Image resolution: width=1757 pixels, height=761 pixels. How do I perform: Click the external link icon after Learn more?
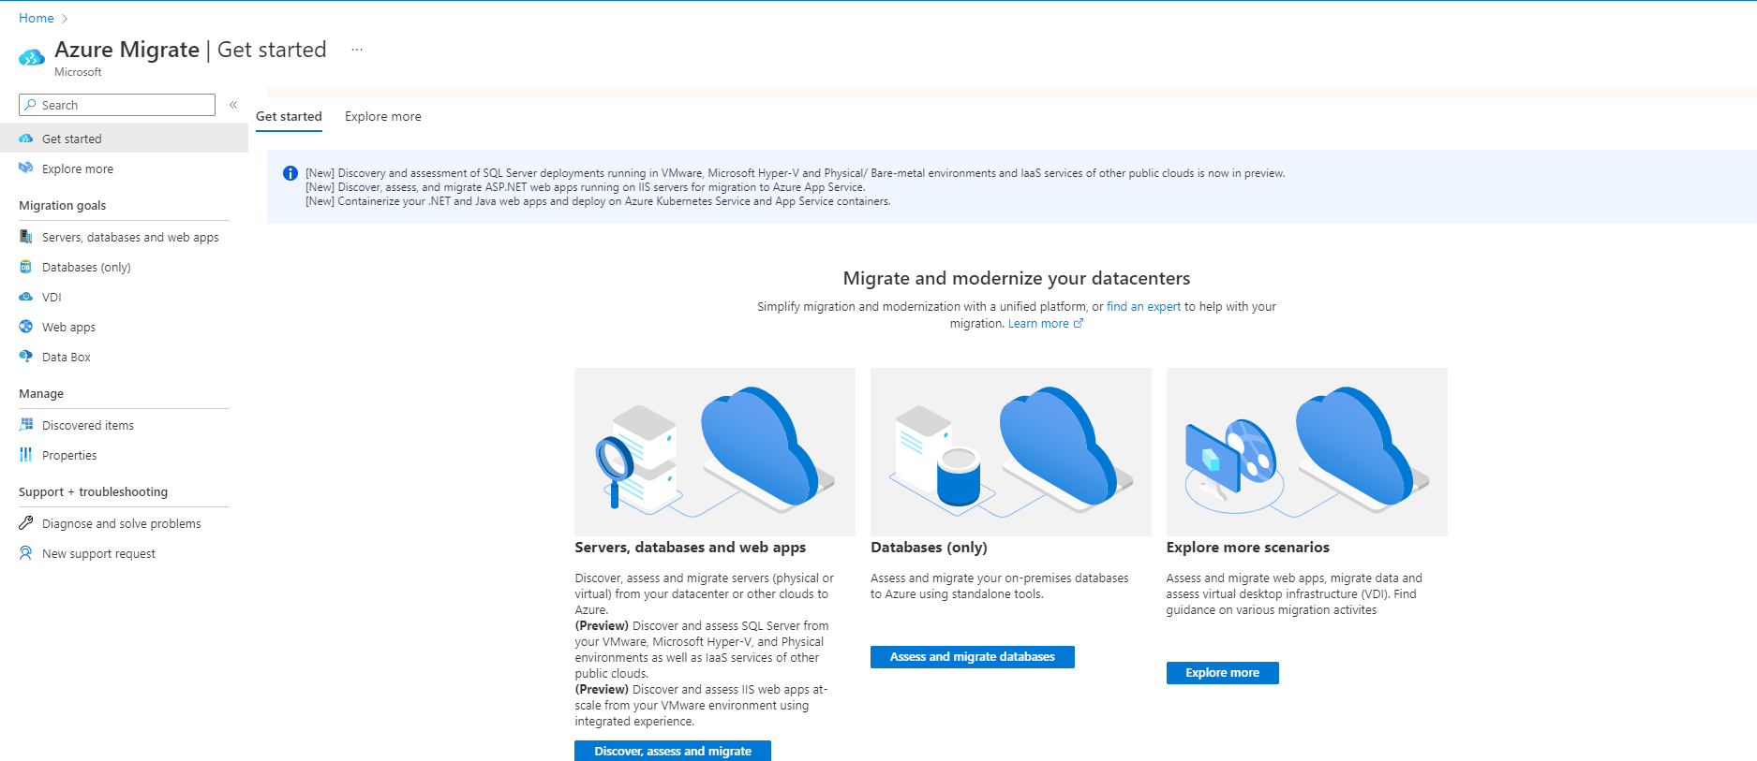click(1079, 323)
